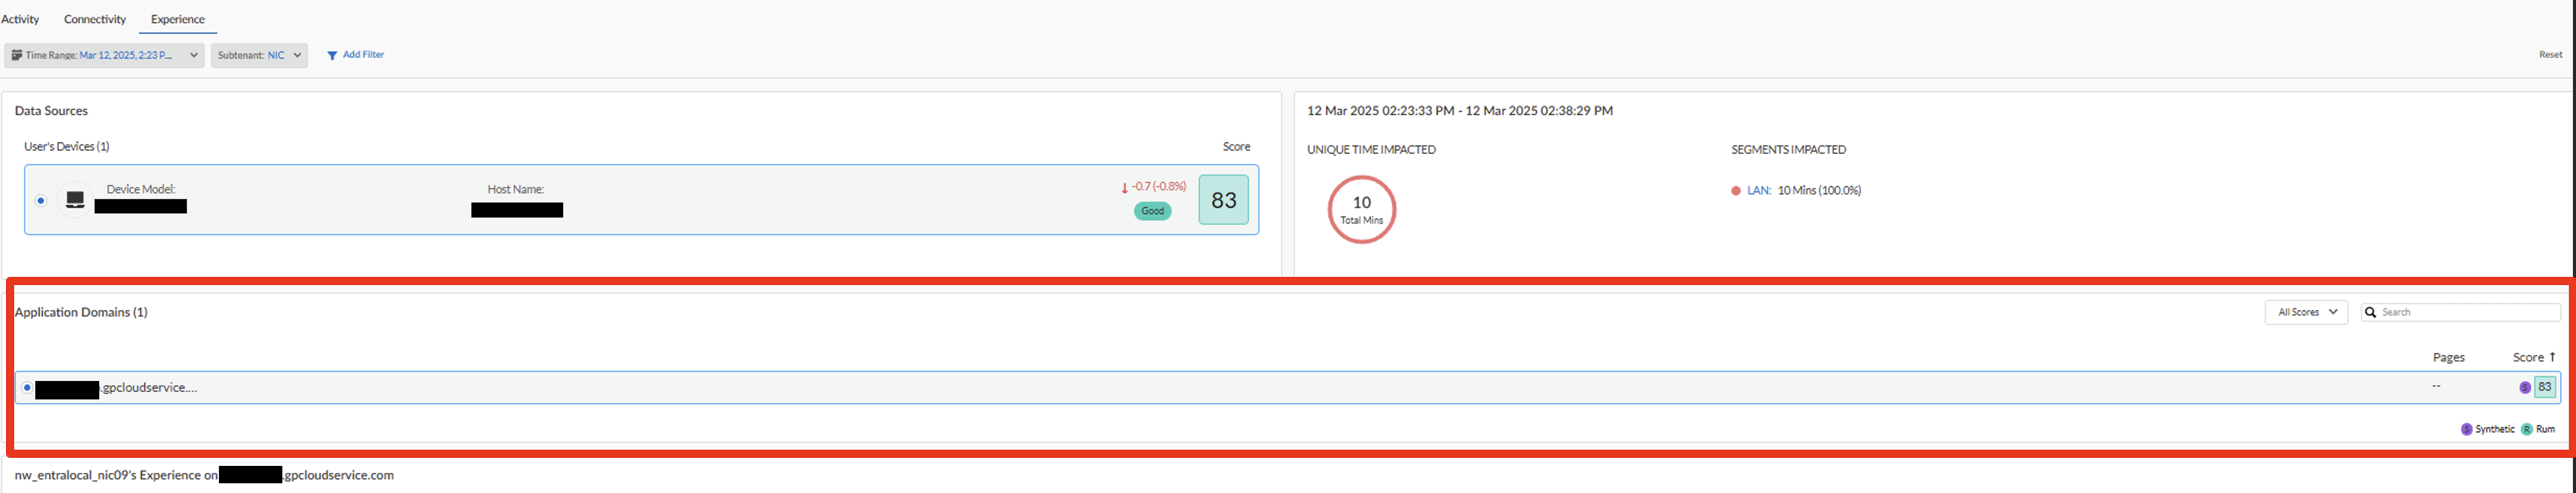Expand the Subtenant NIC dropdown

click(259, 55)
